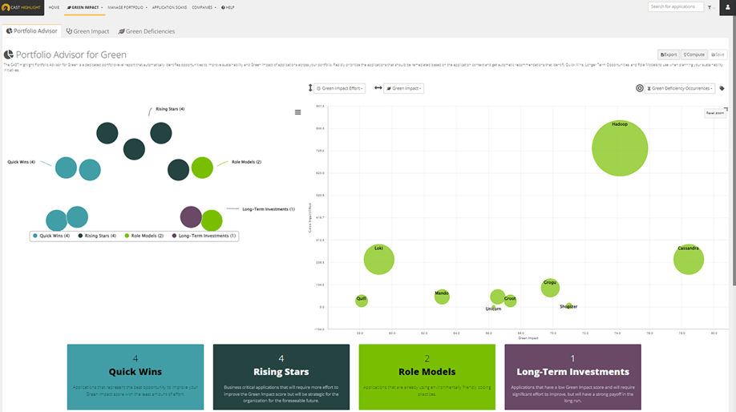736x412 pixels.
Task: Open the Long-Term Investments summary card
Action: pos(572,377)
